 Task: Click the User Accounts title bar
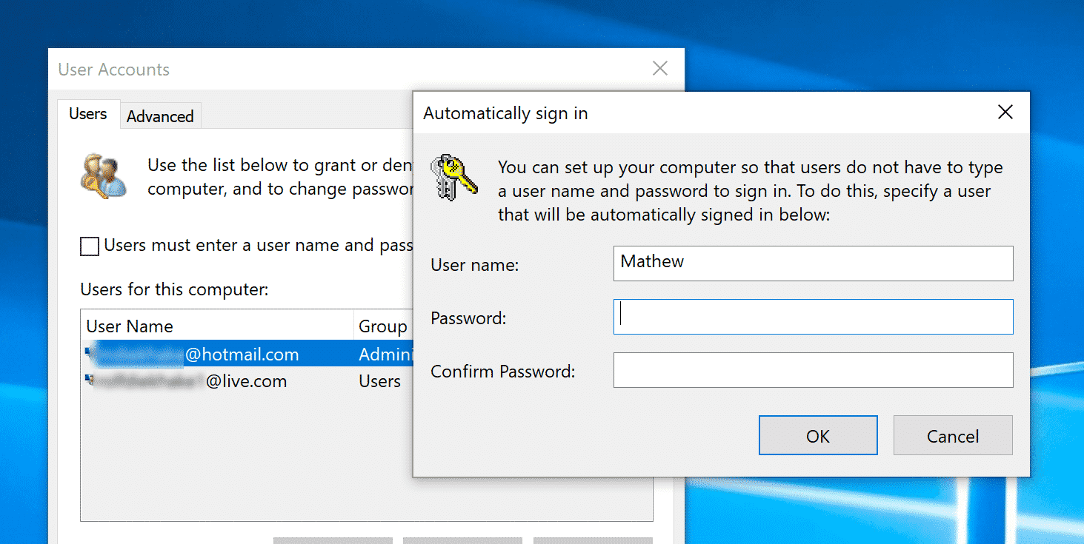click(x=296, y=68)
